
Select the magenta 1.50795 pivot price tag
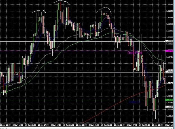click(x=169, y=51)
